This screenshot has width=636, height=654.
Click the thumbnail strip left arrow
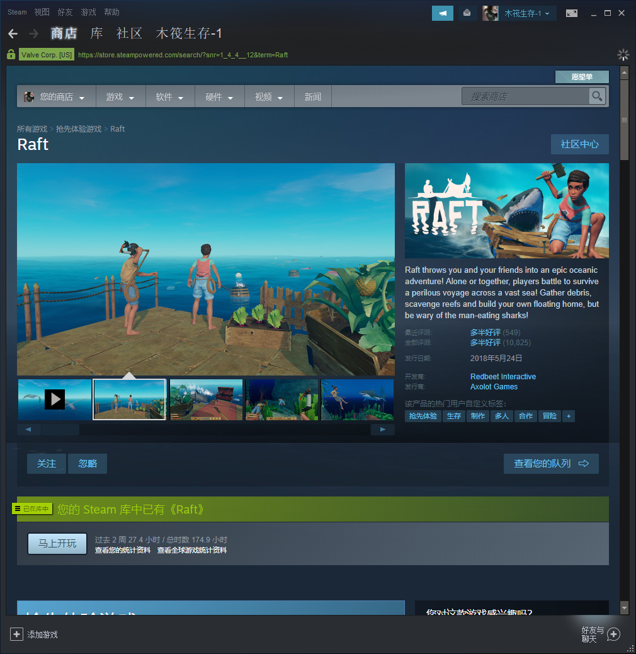coord(29,429)
